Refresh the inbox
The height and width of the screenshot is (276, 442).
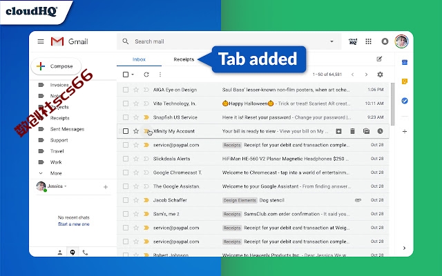[x=146, y=75]
